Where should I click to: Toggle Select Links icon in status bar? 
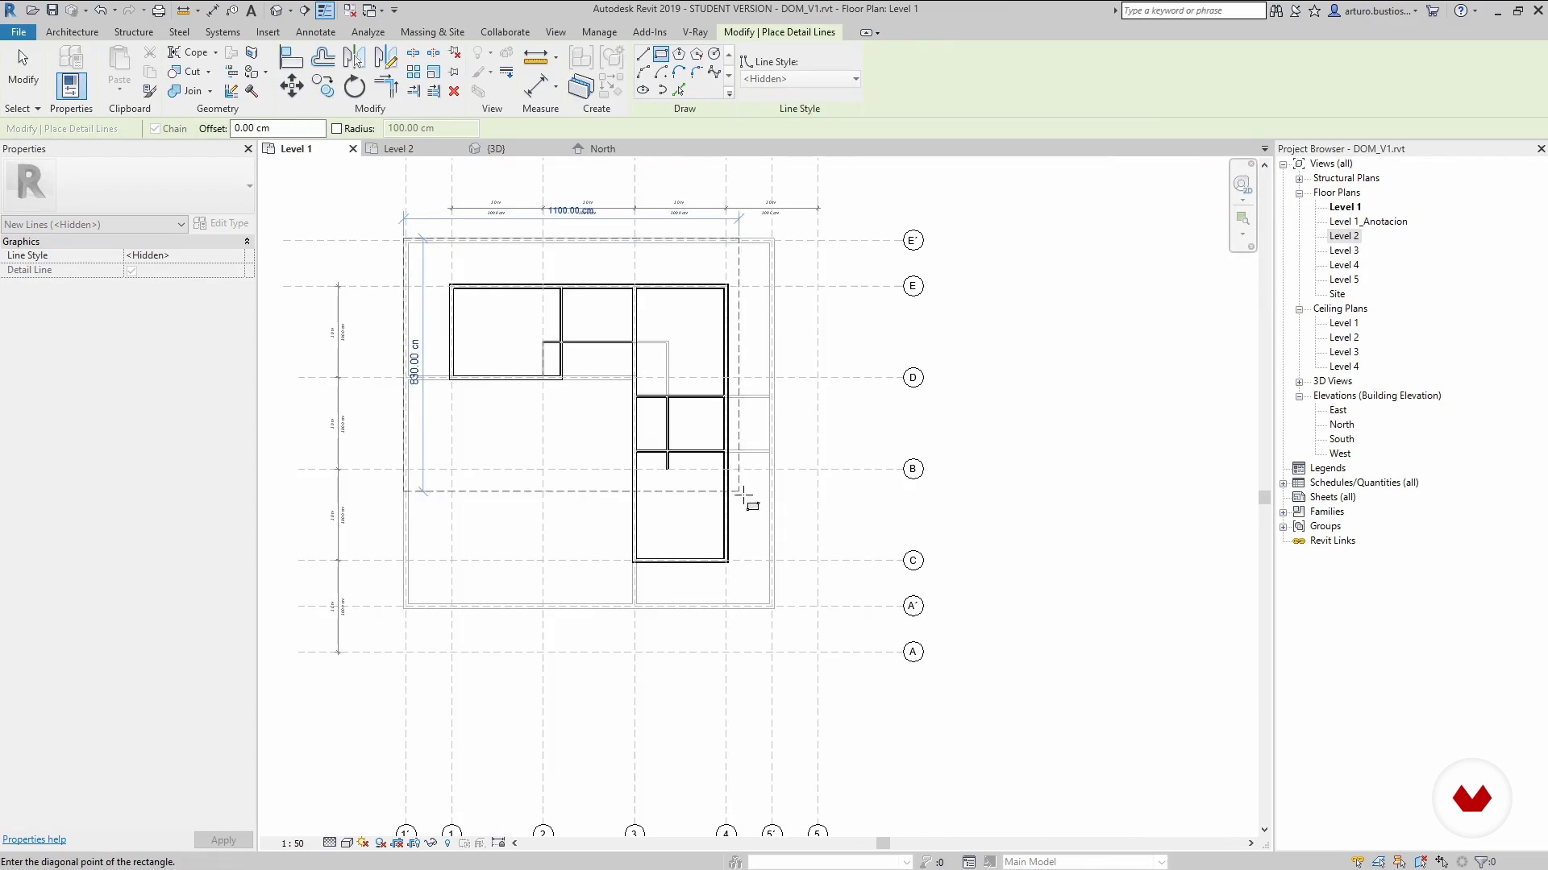coord(1359,862)
